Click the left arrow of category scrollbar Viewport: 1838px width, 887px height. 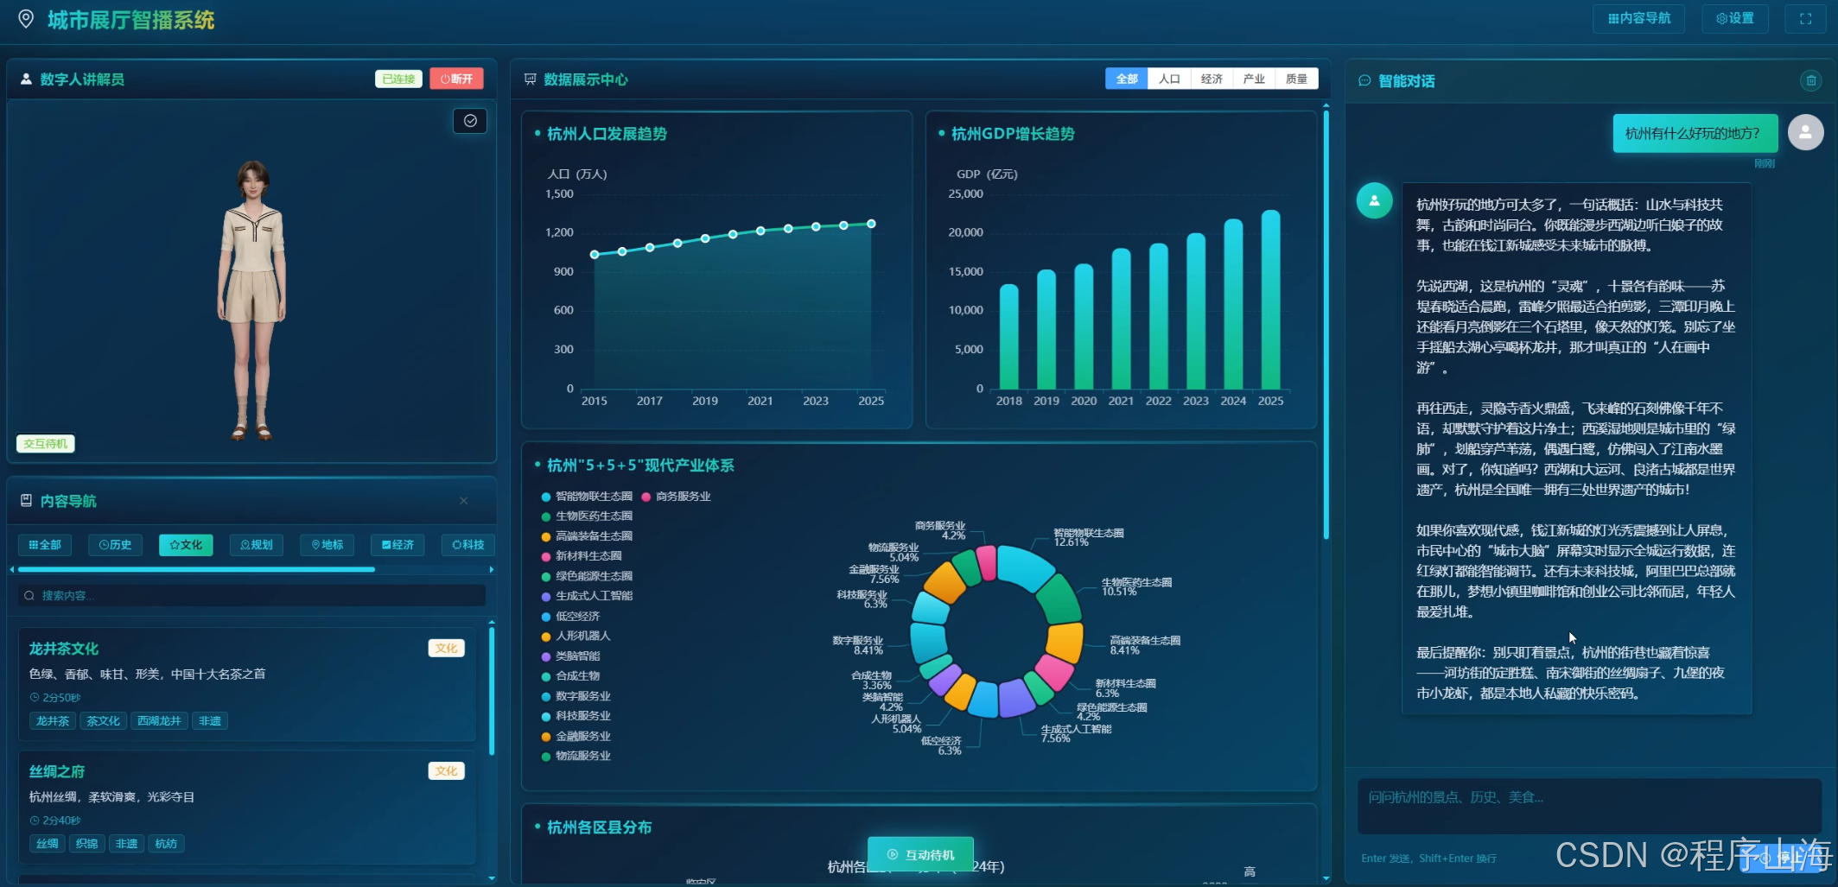pyautogui.click(x=12, y=569)
